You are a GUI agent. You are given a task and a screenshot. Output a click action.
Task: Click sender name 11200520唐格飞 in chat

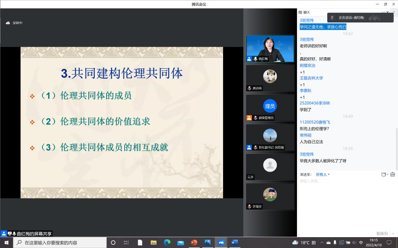315,122
